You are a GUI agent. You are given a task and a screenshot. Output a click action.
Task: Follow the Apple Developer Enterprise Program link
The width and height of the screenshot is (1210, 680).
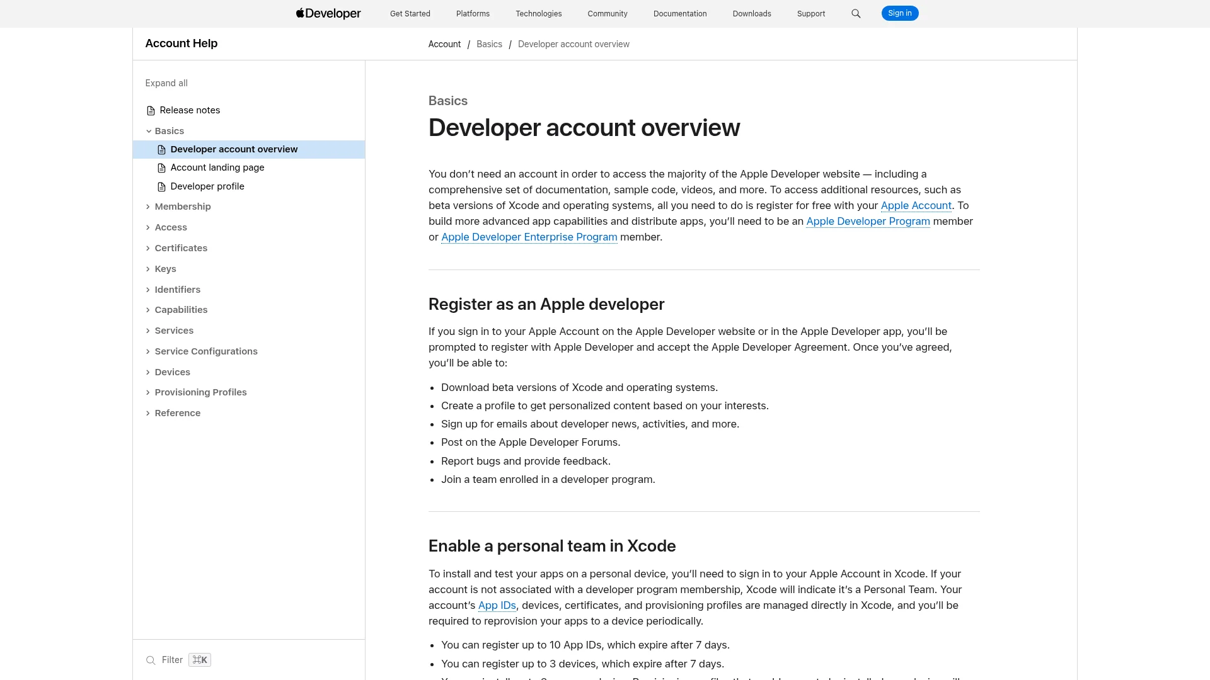(x=529, y=237)
